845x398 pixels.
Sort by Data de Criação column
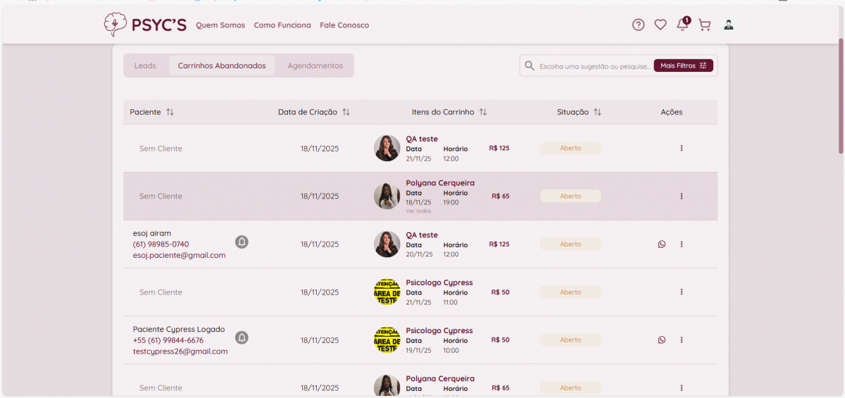click(x=346, y=112)
